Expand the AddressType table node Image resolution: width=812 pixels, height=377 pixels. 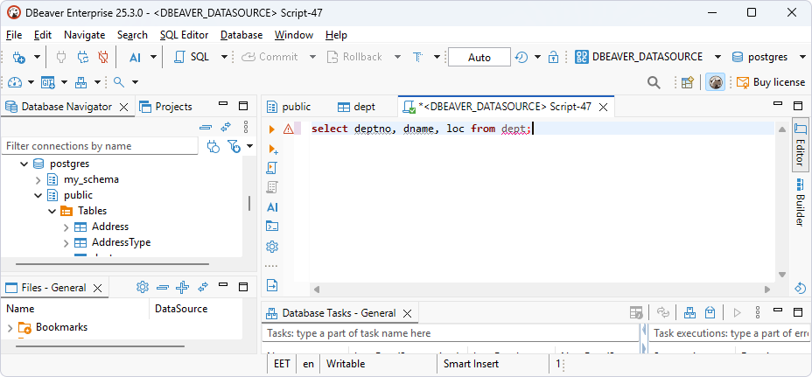[x=66, y=243]
